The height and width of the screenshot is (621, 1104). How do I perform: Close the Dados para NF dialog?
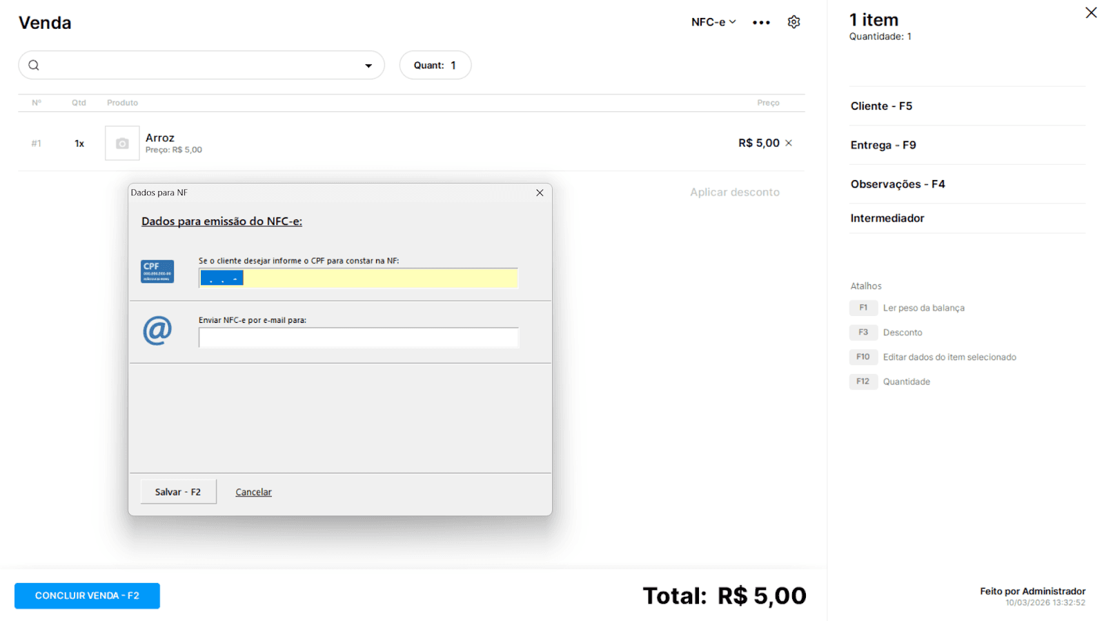click(x=539, y=193)
